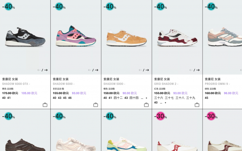The image size is (242, 151).
Task: Show next image of Shadow 6000 GTX
Action: pos(46,70)
